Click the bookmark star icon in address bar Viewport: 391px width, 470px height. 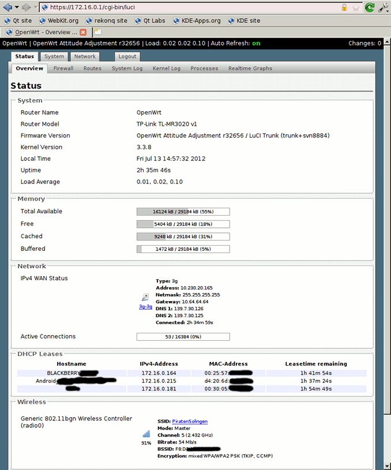pyautogui.click(x=356, y=7)
